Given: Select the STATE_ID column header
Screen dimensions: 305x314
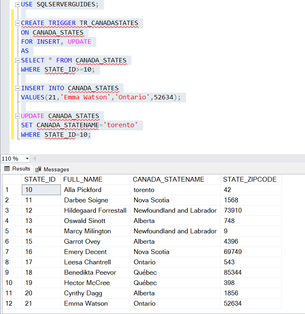Looking at the screenshot, I should click(x=41, y=179).
